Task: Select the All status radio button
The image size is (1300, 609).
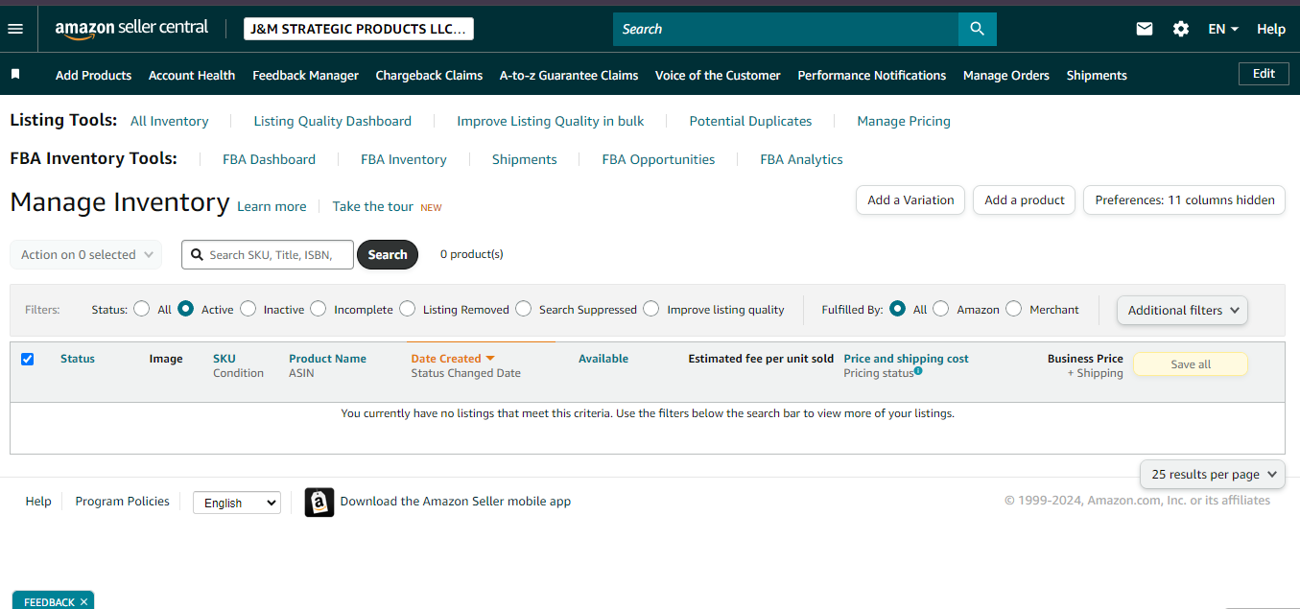Action: [142, 309]
